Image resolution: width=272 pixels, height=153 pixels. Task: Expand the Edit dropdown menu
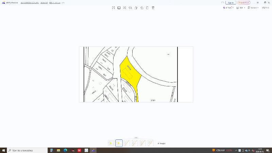242,7
